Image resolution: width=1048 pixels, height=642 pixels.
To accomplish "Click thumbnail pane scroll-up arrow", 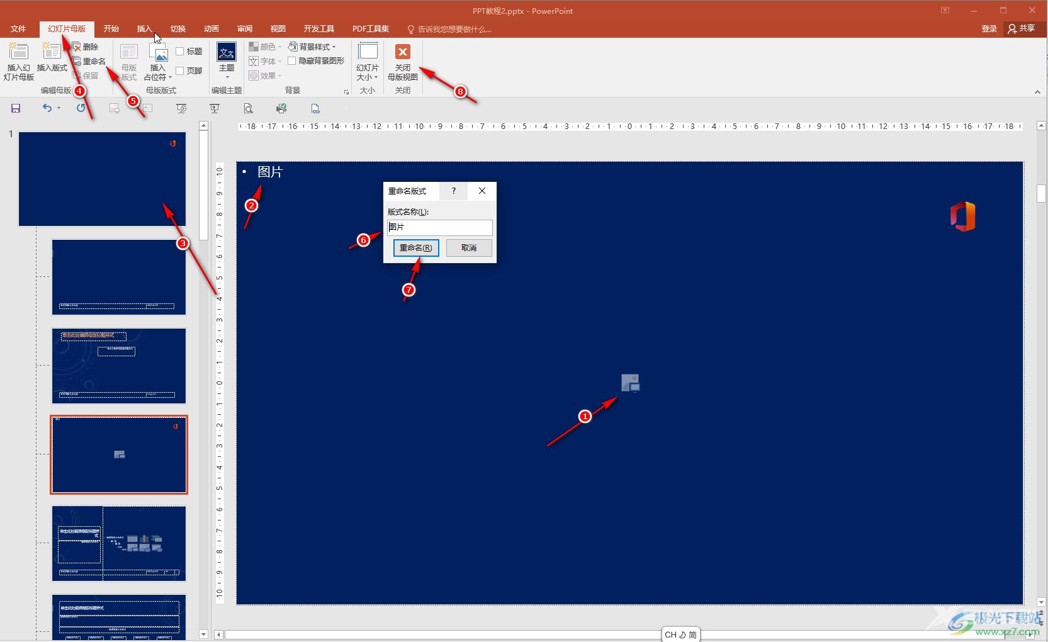I will coord(203,126).
